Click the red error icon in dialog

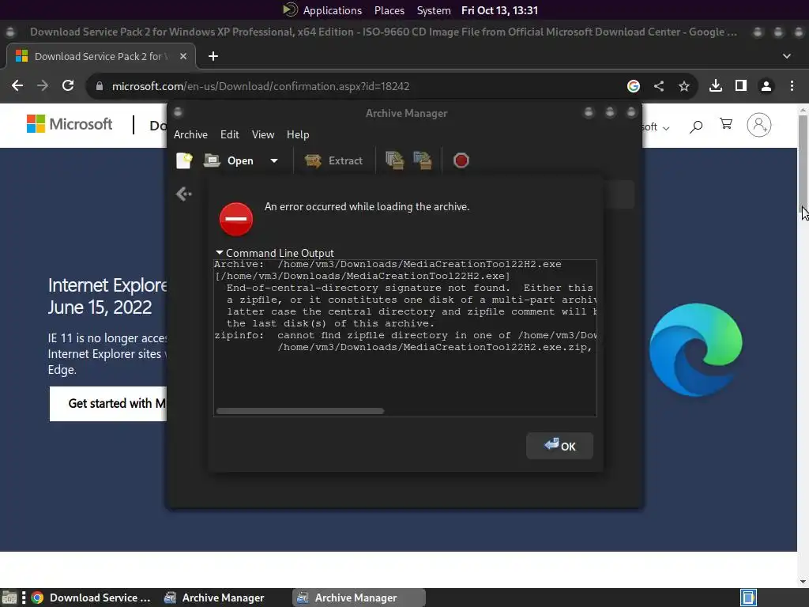point(235,219)
